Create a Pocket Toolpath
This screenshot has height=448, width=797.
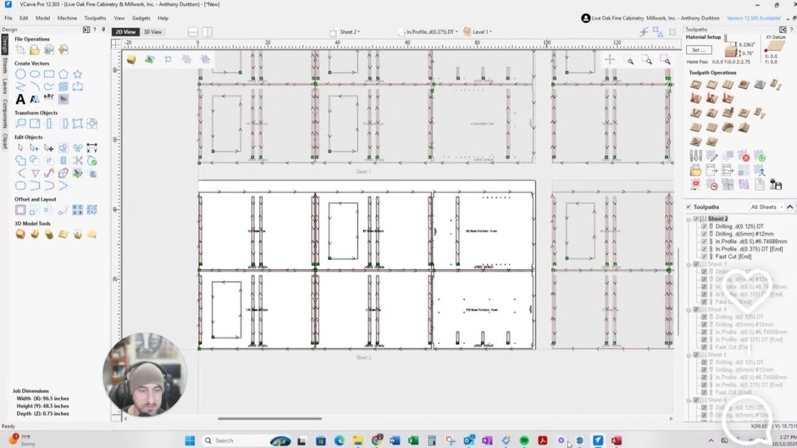712,85
